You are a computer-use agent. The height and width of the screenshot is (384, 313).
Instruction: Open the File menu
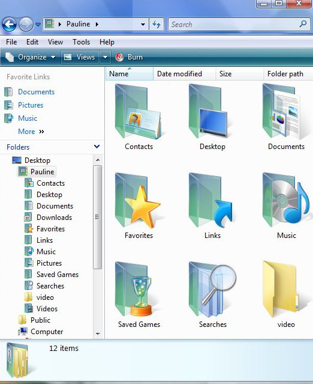click(11, 42)
